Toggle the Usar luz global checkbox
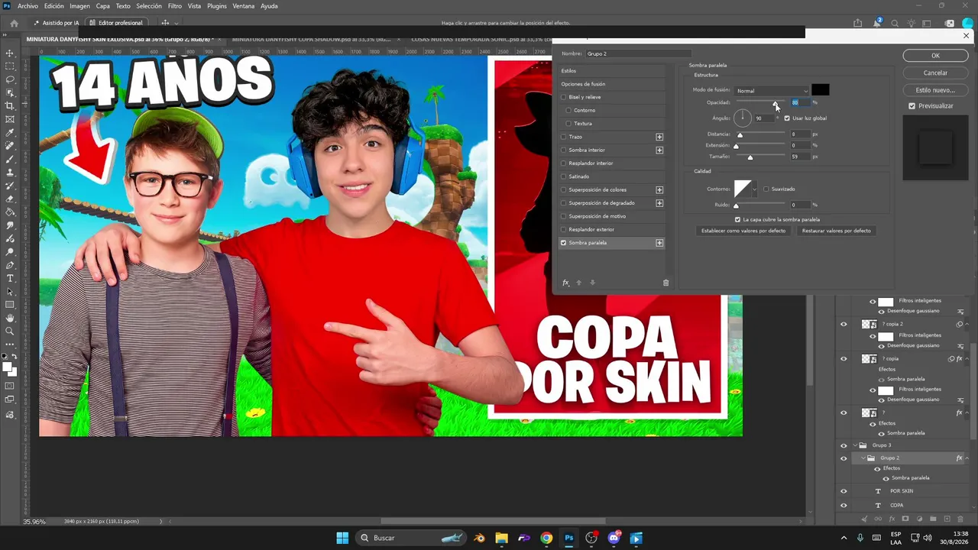The width and height of the screenshot is (978, 550). tap(787, 118)
